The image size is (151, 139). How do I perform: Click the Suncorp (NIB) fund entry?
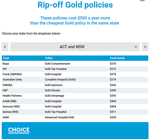pyautogui.click(x=11, y=106)
